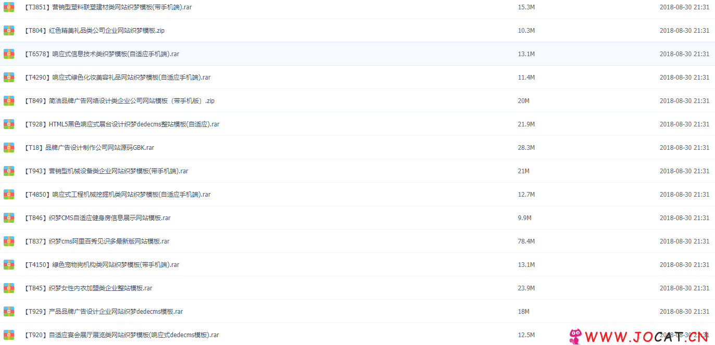Click the archive icon beside T943 file
This screenshot has height=345, width=715.
tap(9, 171)
